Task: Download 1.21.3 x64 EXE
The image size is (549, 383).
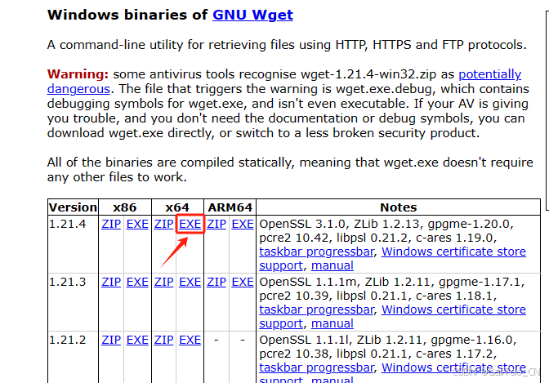Action: click(190, 283)
